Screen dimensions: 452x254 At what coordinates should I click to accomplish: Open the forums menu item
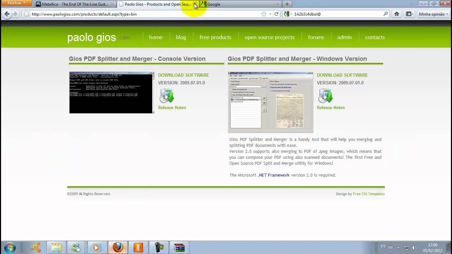coord(316,37)
